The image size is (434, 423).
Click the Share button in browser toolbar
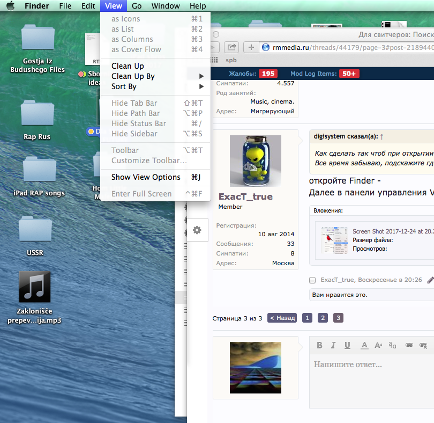(231, 47)
